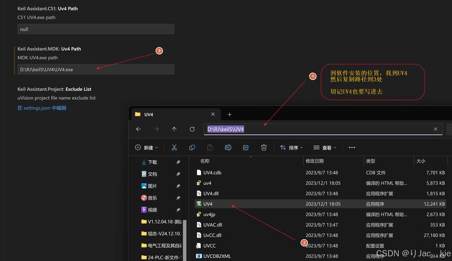Select the UV4 application file

tap(320, 204)
